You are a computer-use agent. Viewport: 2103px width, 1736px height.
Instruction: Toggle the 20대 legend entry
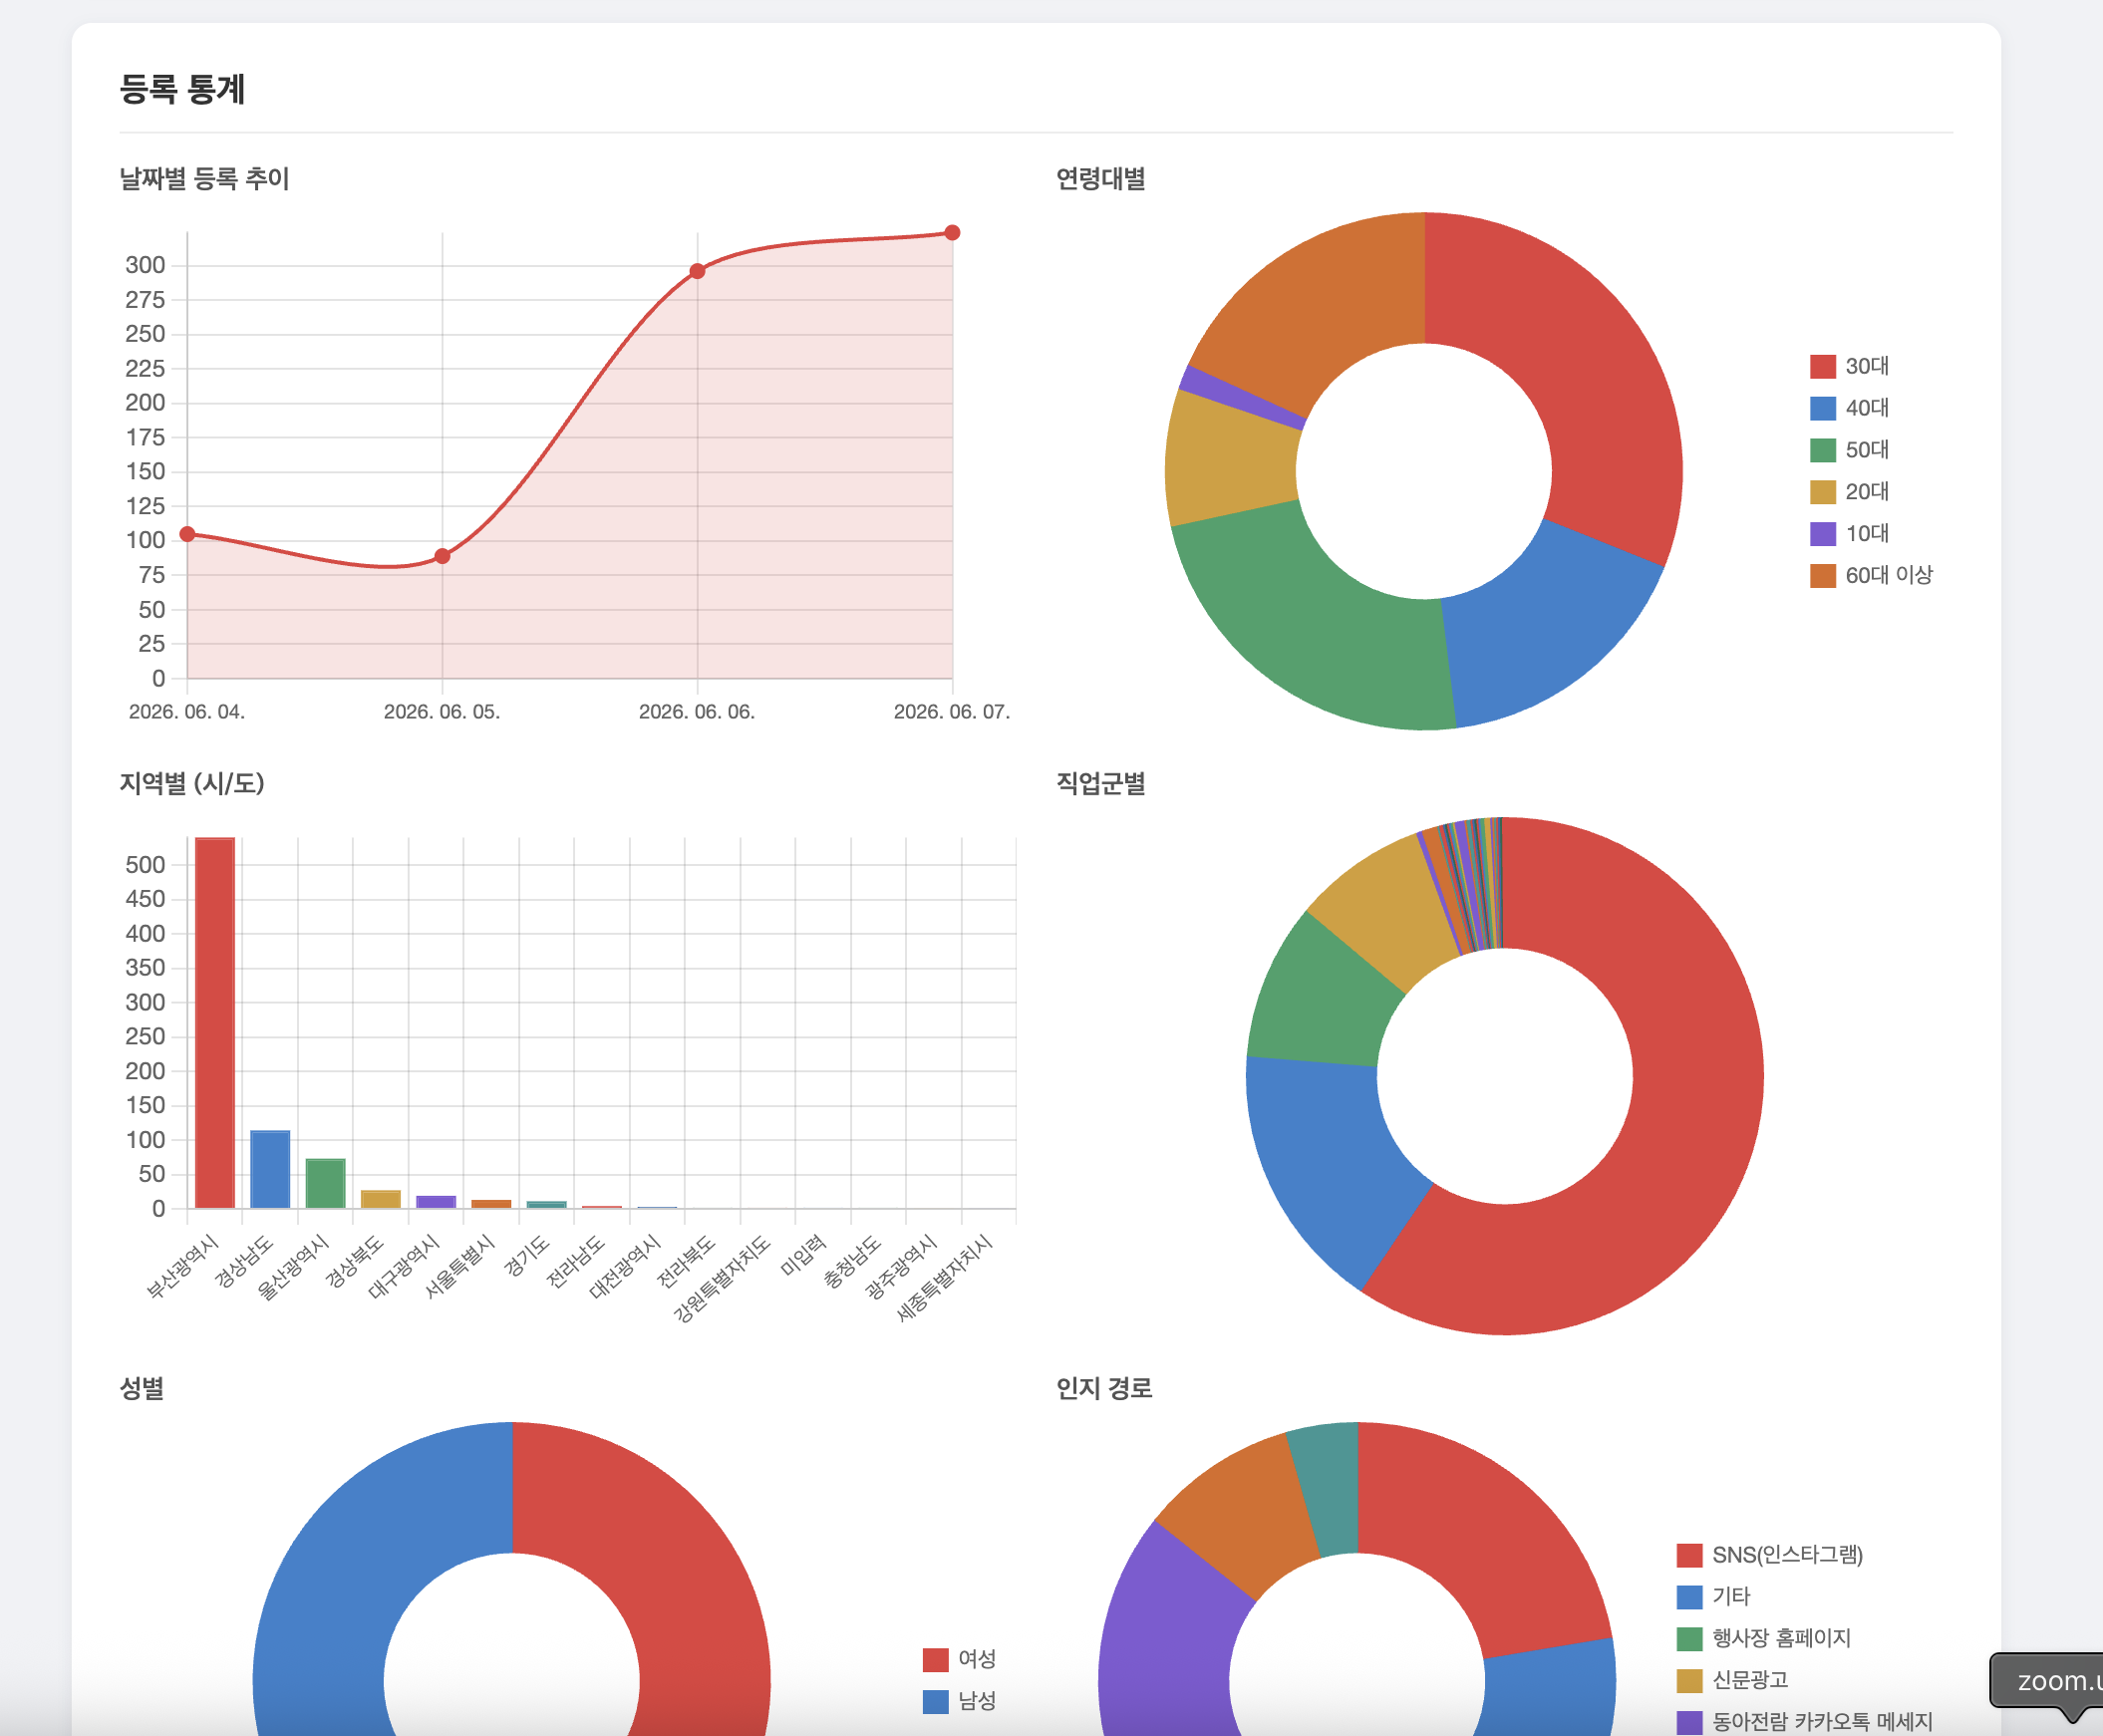click(x=1848, y=492)
